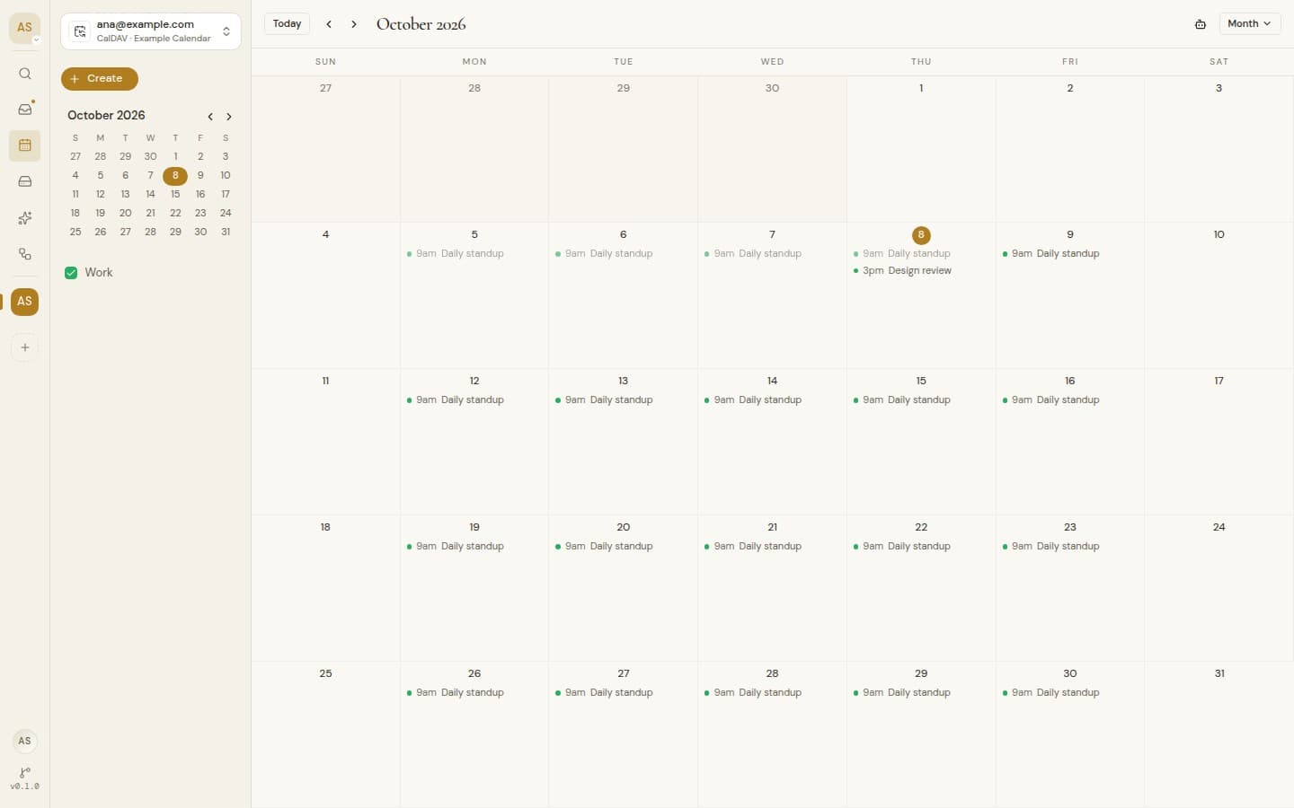Select day 15 in the mini calendar

175,194
